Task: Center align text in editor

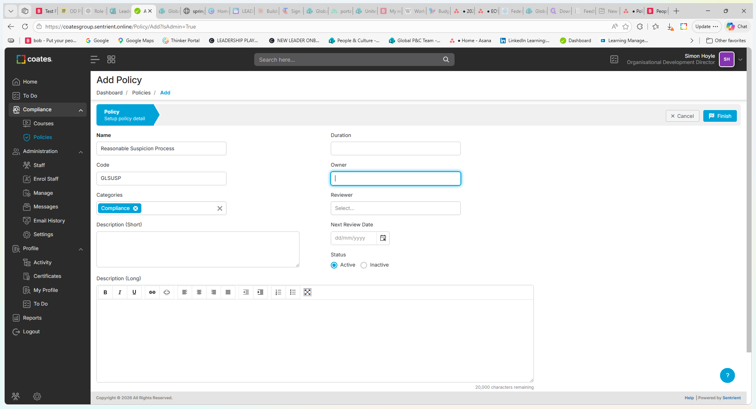Action: click(x=199, y=292)
